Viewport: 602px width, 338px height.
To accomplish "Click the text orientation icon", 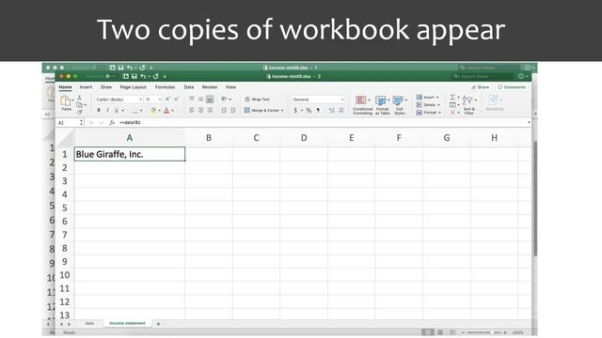I will [224, 100].
